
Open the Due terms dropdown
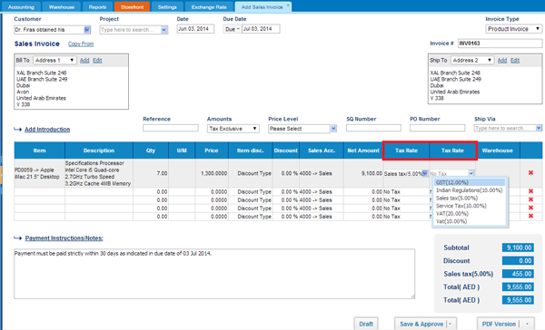tap(233, 29)
